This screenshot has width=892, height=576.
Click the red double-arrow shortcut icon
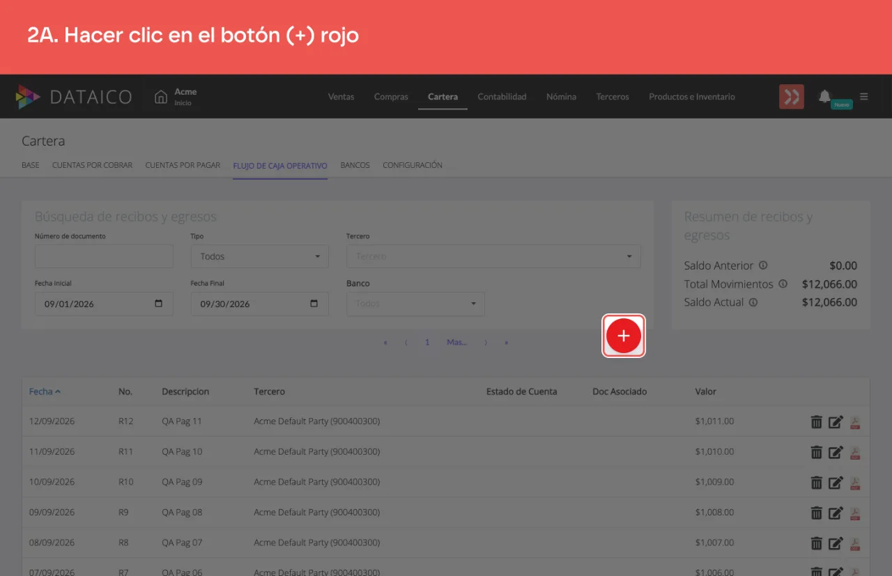tap(792, 97)
